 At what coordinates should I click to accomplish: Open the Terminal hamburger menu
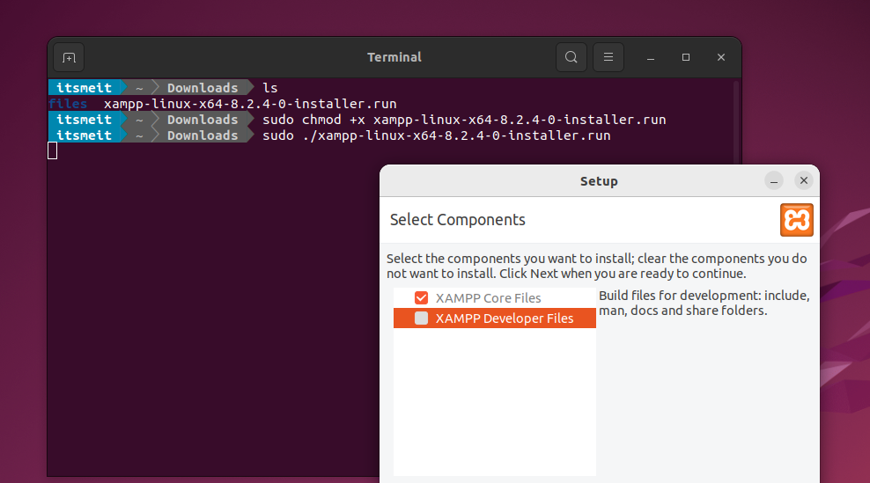608,57
